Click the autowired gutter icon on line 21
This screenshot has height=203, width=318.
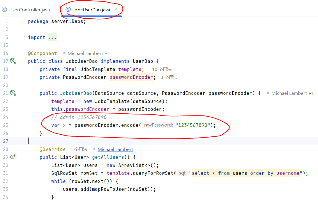click(13, 93)
